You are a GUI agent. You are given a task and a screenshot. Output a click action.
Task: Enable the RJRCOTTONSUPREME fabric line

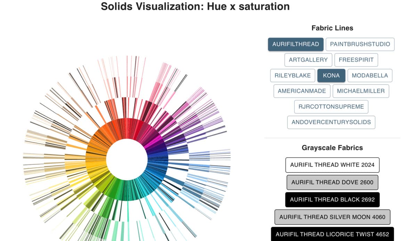331,107
